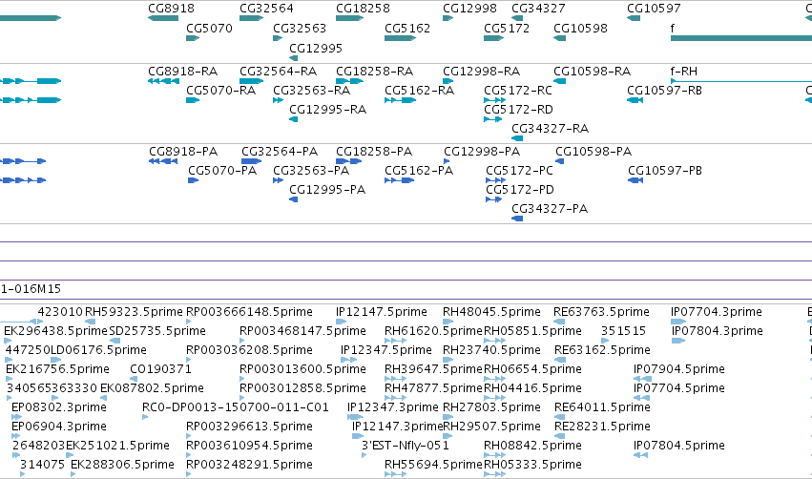Select EST CO190371
The image size is (812, 479).
160,369
